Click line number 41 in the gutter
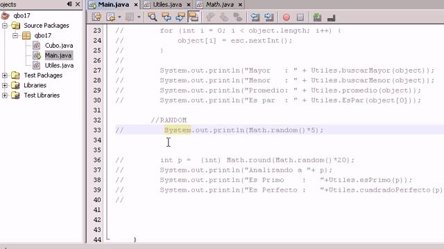 pos(97,210)
